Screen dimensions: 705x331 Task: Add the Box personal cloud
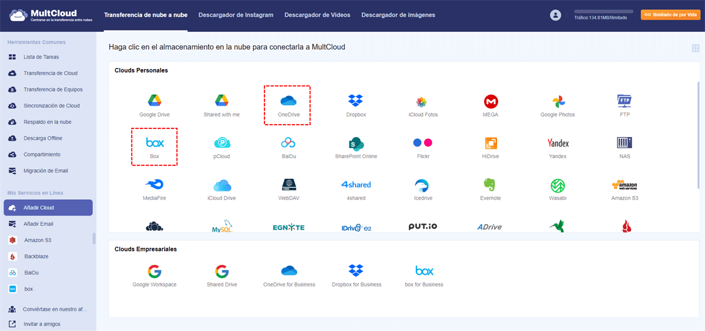click(155, 147)
